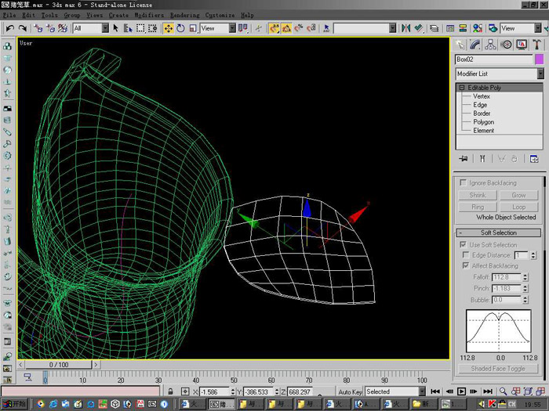Open the Display command panel tab

click(522, 45)
